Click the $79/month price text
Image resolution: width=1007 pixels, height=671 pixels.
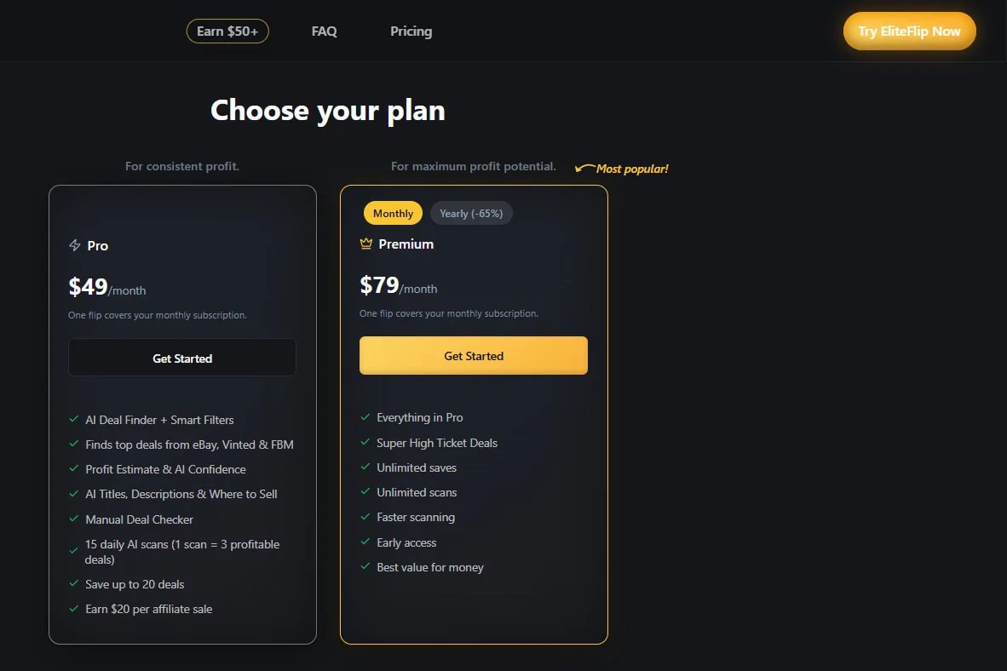[398, 285]
